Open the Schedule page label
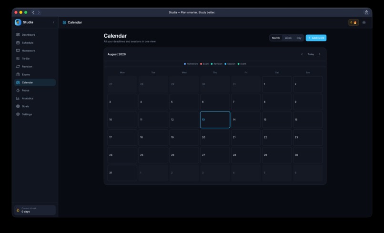The image size is (384, 233). (x=28, y=42)
